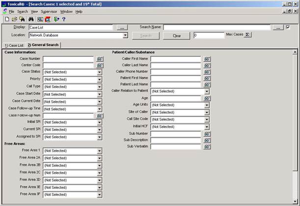Click lookup icon beside Sub Verbatim

[207, 147]
